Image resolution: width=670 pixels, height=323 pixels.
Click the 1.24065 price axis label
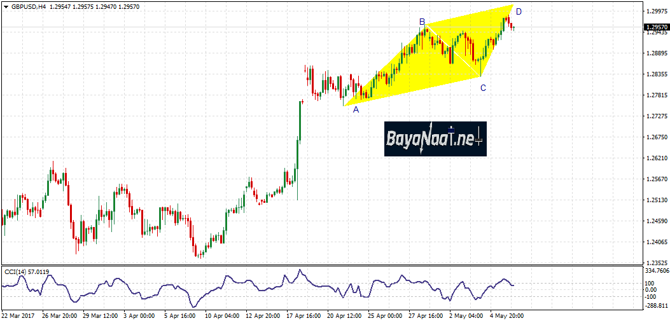pyautogui.click(x=656, y=242)
